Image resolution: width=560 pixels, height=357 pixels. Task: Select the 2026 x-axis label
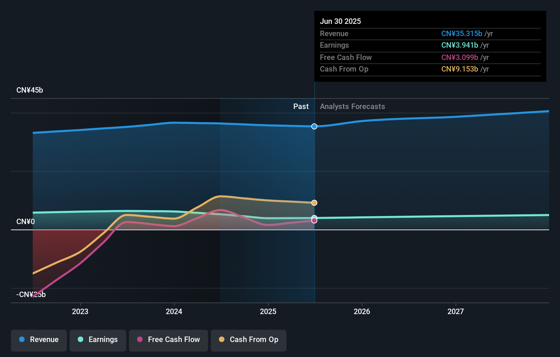click(x=362, y=311)
